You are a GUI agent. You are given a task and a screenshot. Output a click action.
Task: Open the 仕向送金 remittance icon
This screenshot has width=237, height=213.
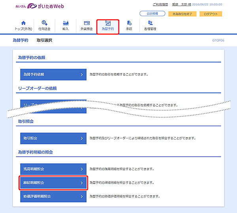44,23
